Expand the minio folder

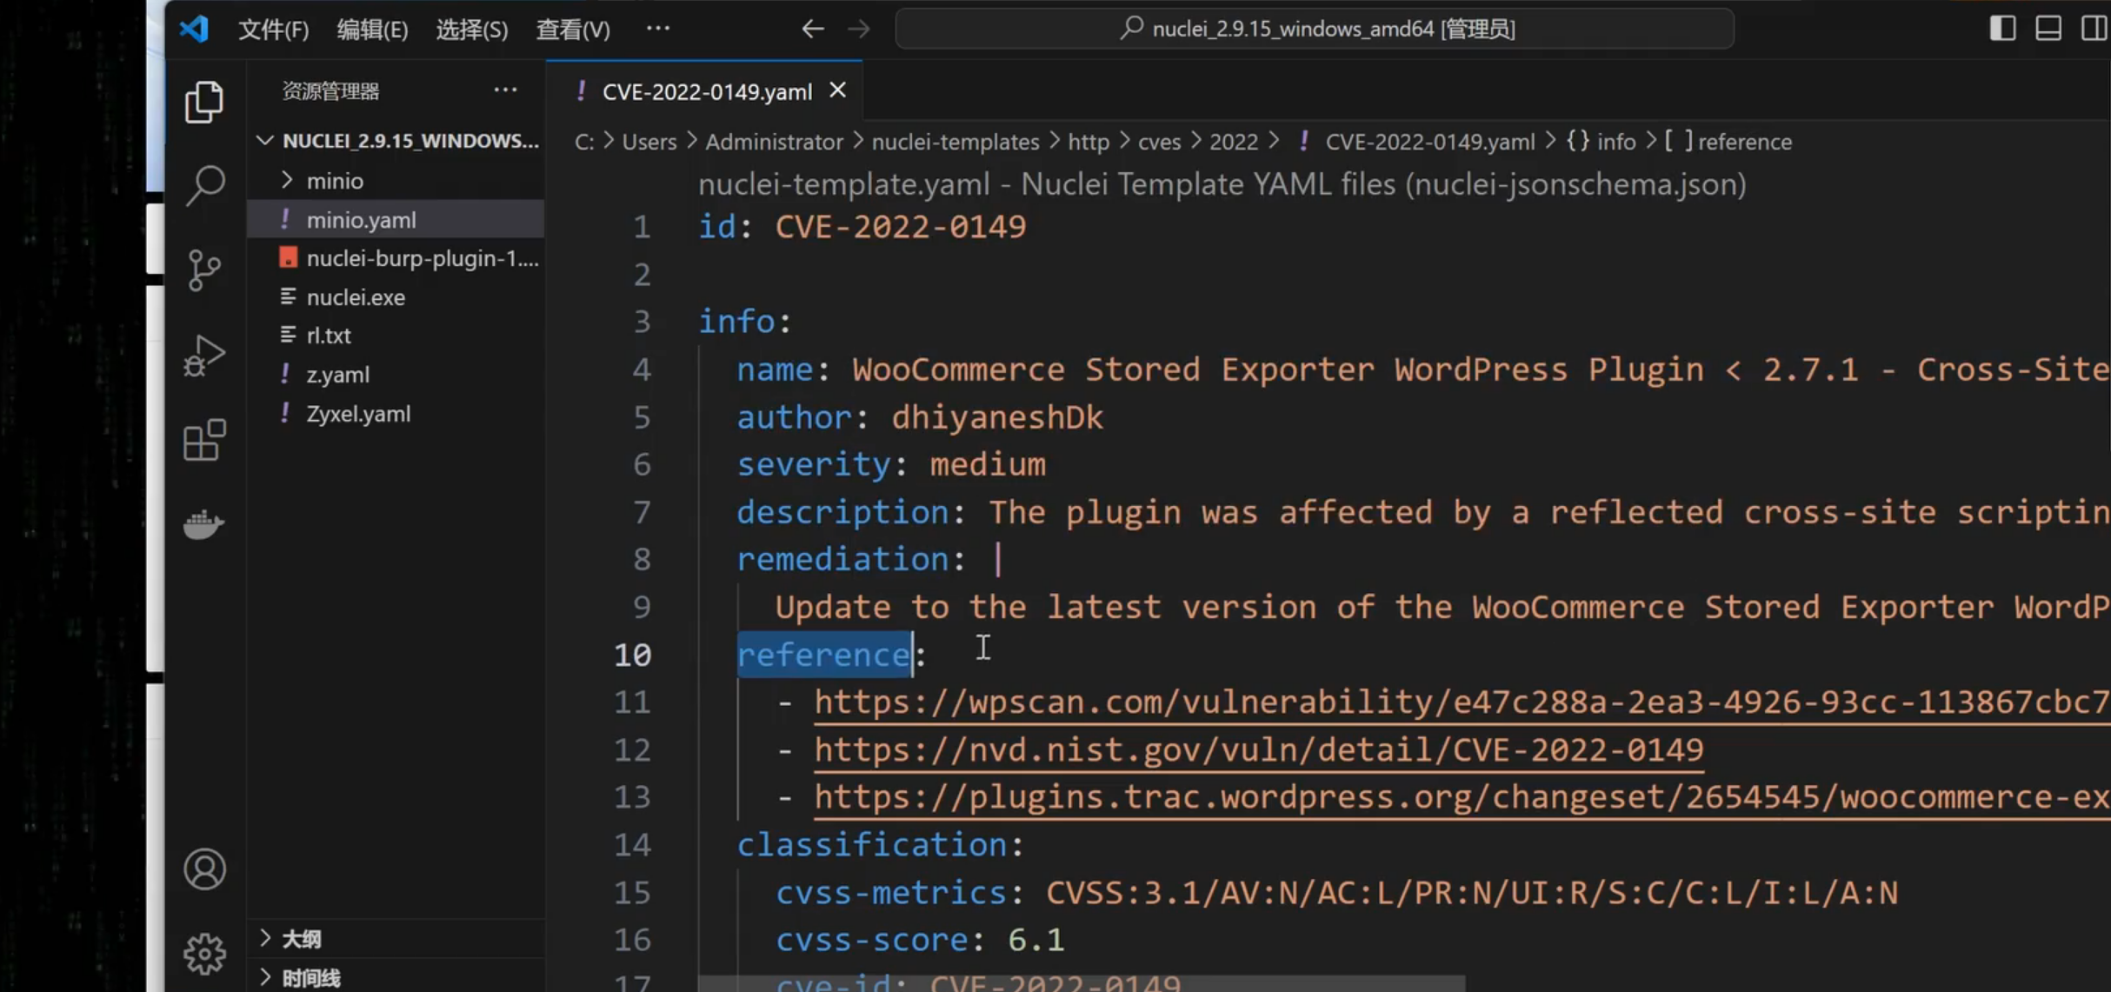[x=335, y=181]
